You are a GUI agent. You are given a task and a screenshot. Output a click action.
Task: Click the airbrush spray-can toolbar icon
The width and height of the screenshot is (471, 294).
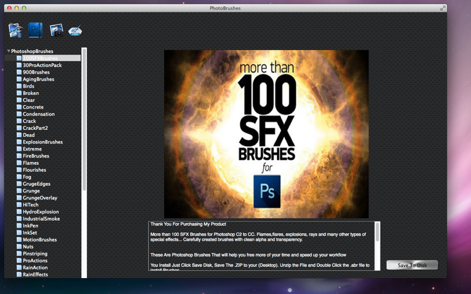coord(16,30)
